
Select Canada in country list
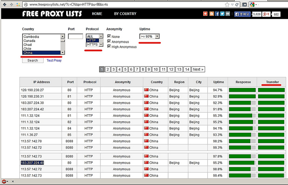(x=42, y=41)
